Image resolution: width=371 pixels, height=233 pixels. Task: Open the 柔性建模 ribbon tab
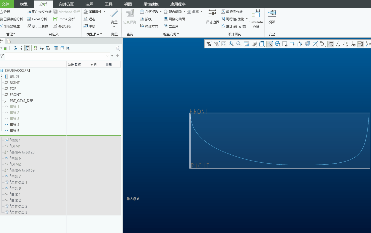tap(151, 4)
